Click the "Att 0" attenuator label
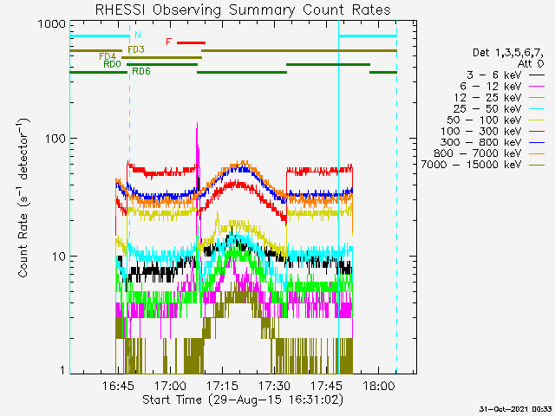The image size is (555, 416). (531, 64)
